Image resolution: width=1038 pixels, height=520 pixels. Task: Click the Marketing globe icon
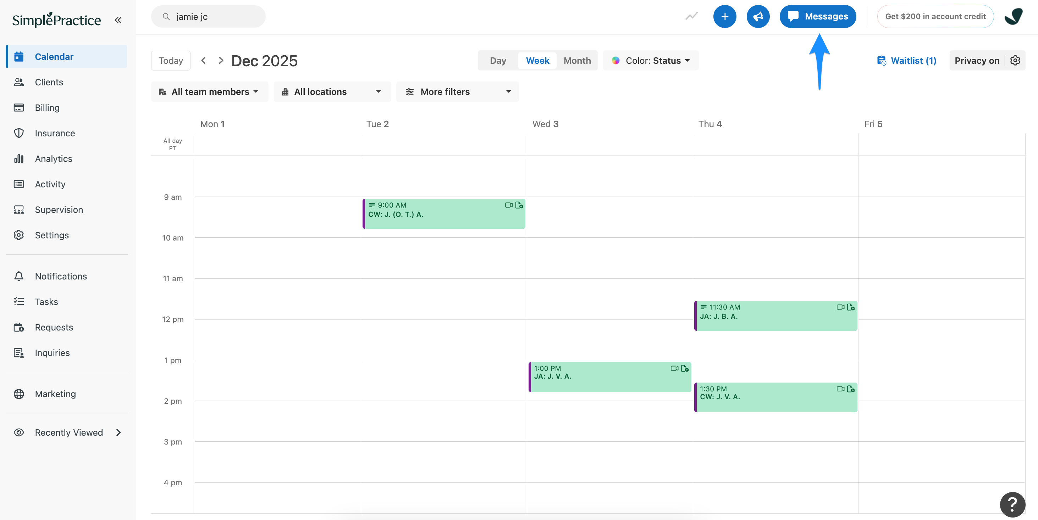[19, 394]
